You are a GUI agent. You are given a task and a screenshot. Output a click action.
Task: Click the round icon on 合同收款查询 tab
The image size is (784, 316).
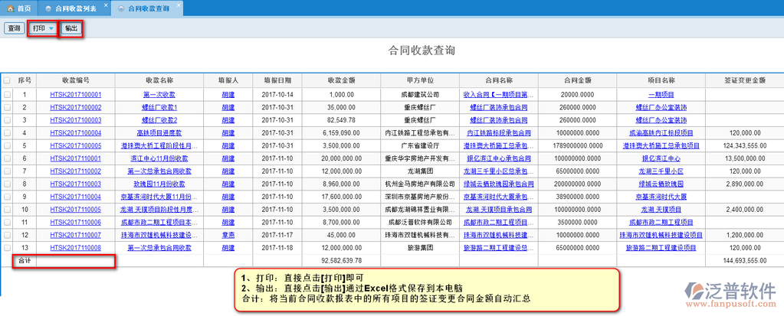point(121,8)
